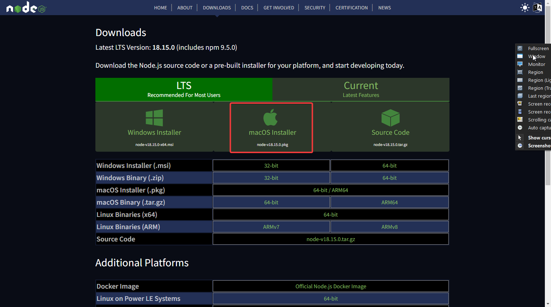This screenshot has width=551, height=307.
Task: Click the macOS Binary (.tar.gz) row label
Action: click(x=131, y=202)
